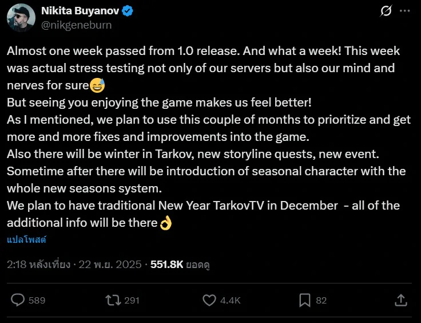Click the reply speech bubble icon
The width and height of the screenshot is (421, 323).
(18, 300)
